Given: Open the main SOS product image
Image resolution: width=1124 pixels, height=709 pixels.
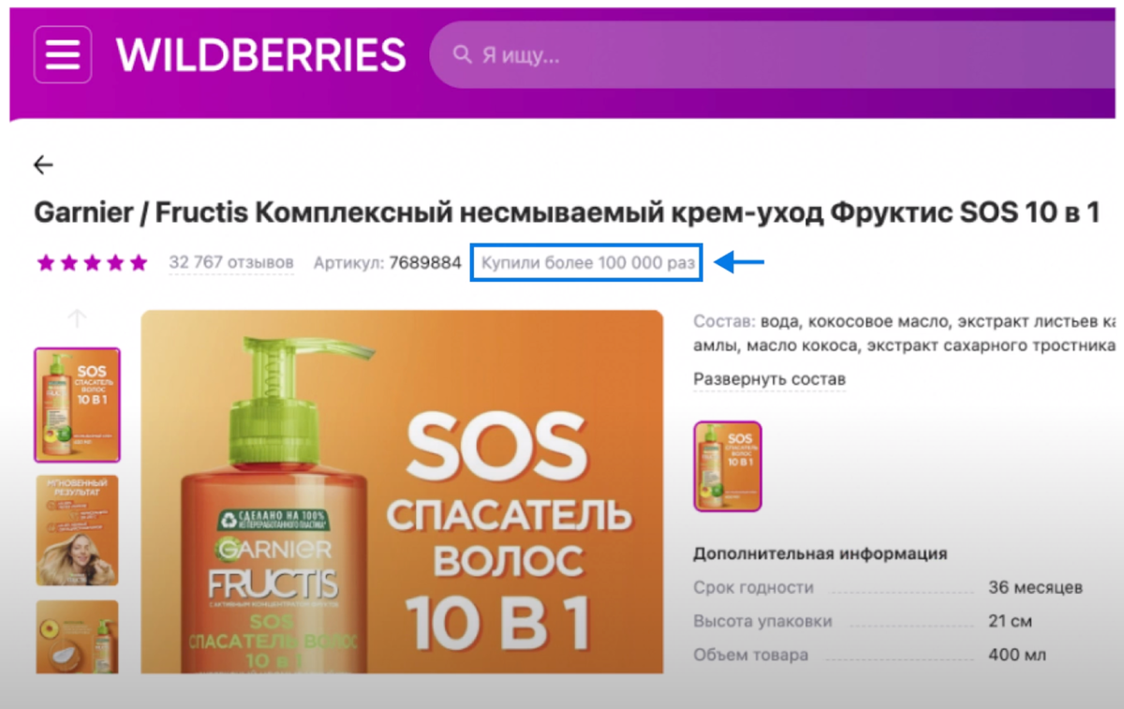Looking at the screenshot, I should click(x=402, y=492).
